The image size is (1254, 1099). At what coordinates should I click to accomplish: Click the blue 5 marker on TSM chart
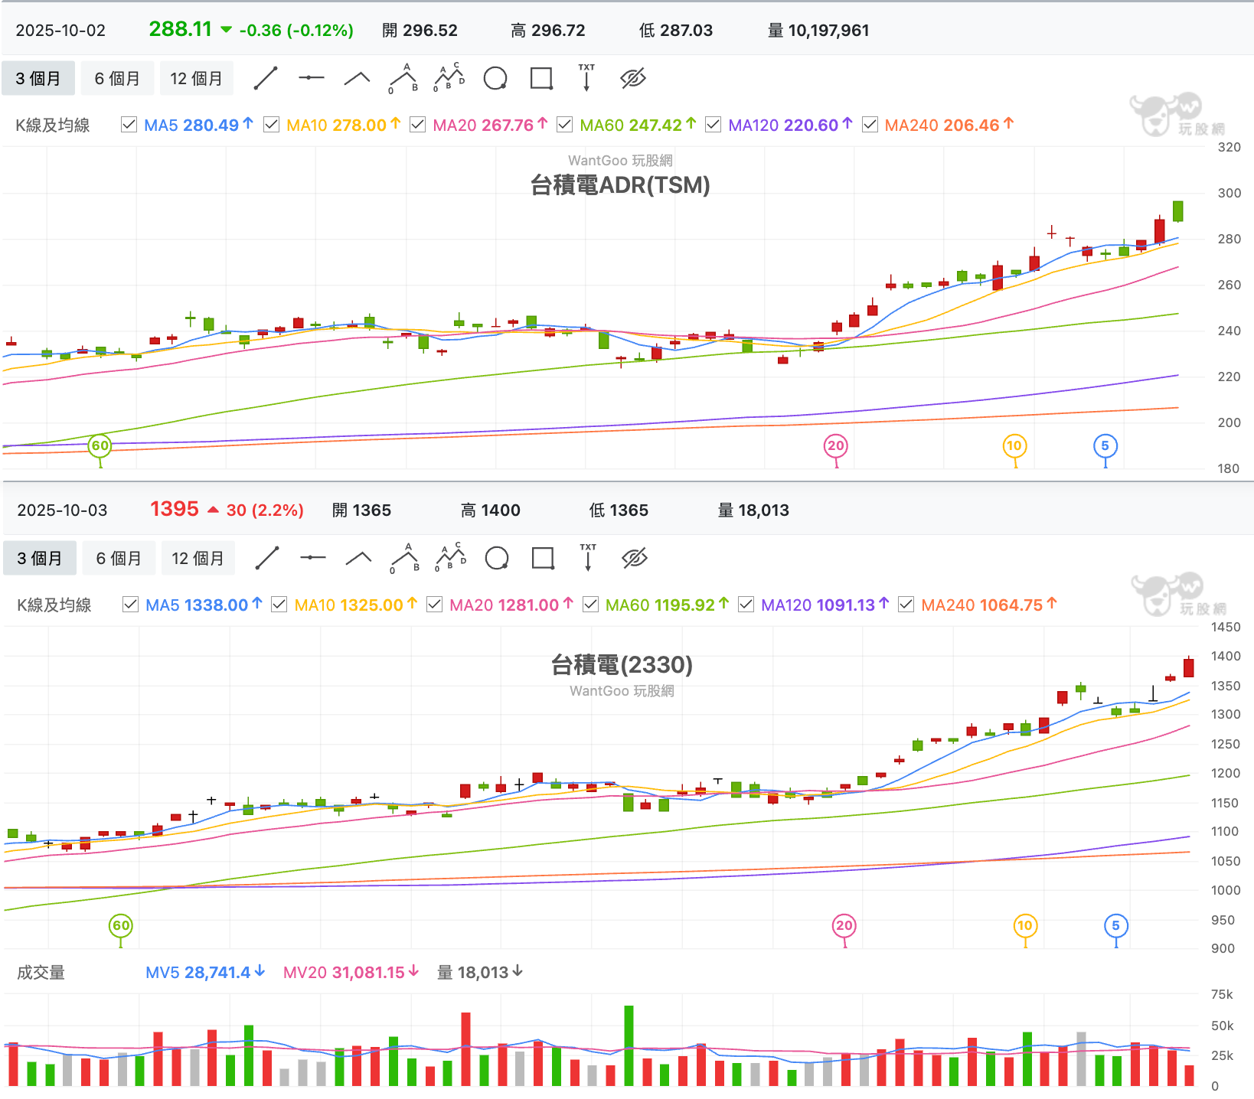click(1105, 445)
